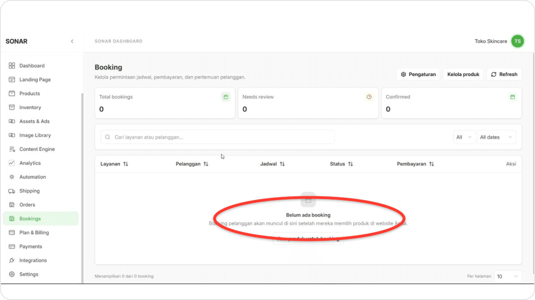Click the SONAR DASHBOARD breadcrumb text
The image size is (535, 300).
tap(119, 41)
